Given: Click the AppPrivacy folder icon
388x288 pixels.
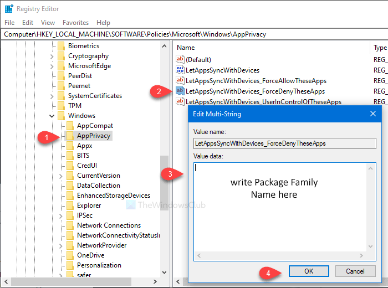Looking at the screenshot, I should point(70,136).
